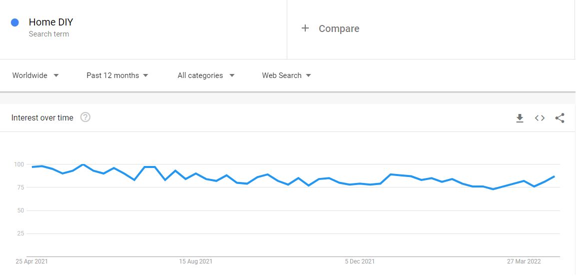Click the 27 Mar 2022 axis label
Viewport: 576px width, 276px height.
coord(524,261)
